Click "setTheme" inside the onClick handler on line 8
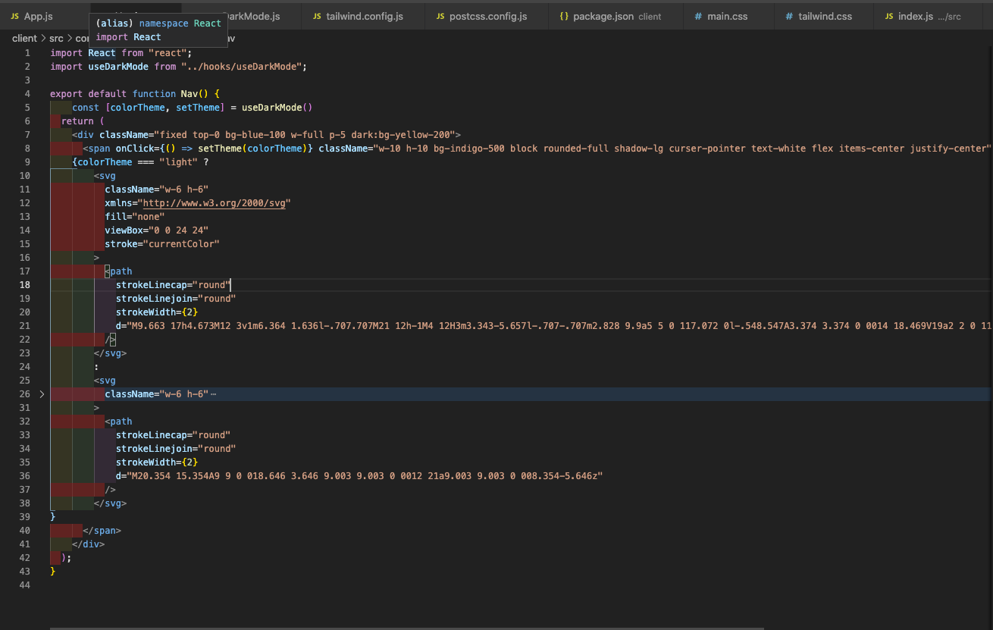Viewport: 993px width, 630px height. 220,149
